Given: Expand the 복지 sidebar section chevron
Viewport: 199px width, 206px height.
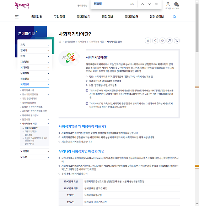Looking at the screenshot, I should click(48, 56).
